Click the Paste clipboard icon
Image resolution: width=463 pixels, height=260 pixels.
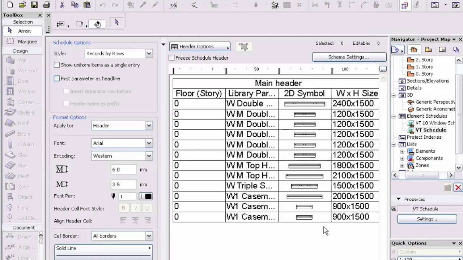[87, 5]
